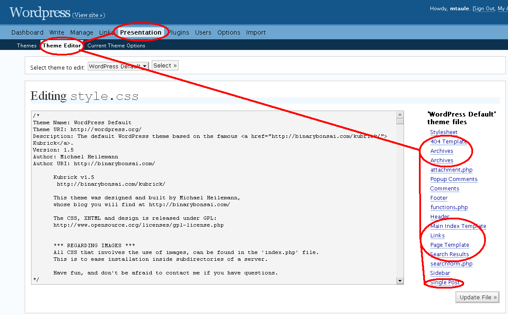Click the 'Version: 1.5' line in editor

pos(53,150)
